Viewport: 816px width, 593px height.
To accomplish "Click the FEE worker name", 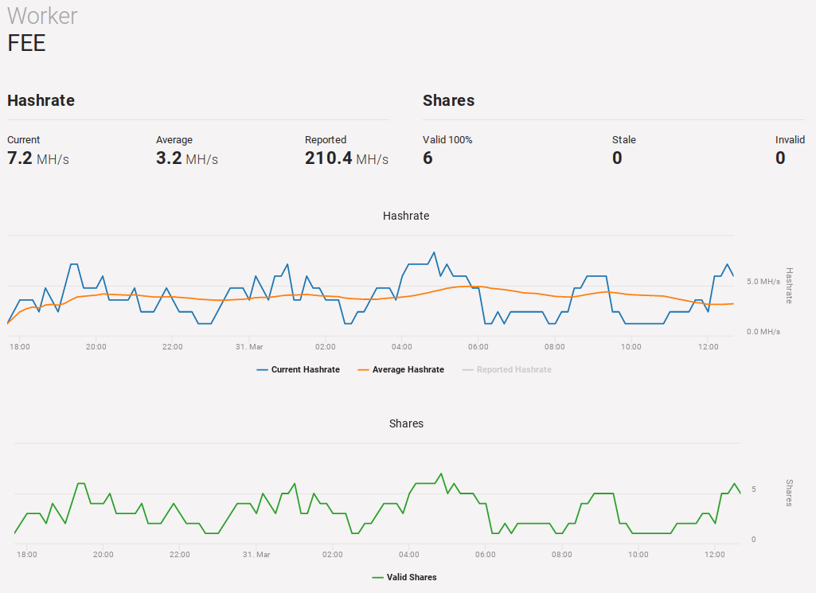I will (26, 43).
